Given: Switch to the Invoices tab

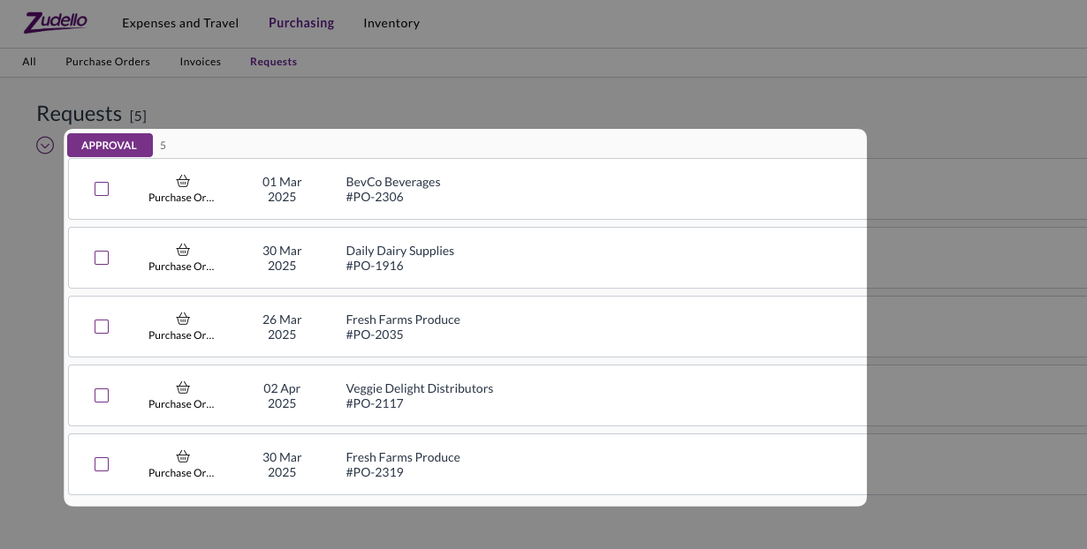Looking at the screenshot, I should click(x=201, y=62).
